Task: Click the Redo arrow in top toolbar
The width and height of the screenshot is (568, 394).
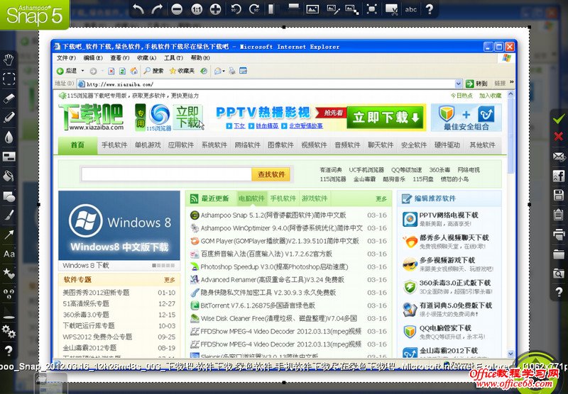Action: [157, 9]
